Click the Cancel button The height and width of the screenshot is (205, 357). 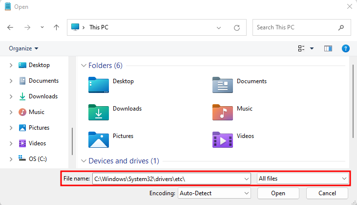[x=327, y=193]
